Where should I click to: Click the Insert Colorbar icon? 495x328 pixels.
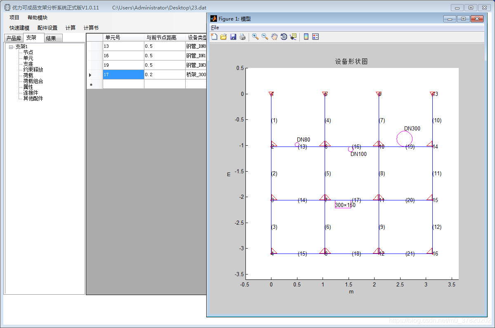pos(306,37)
